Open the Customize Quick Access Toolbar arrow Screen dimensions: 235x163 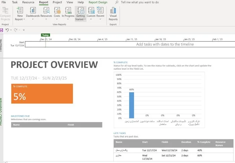click(23, 30)
